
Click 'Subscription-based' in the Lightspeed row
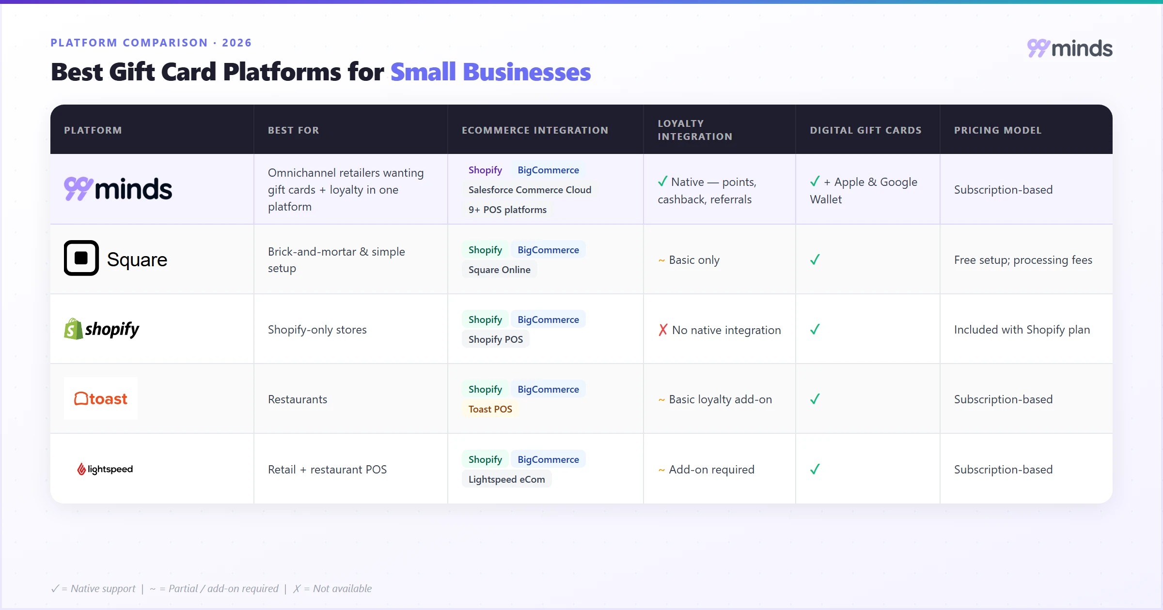1003,470
